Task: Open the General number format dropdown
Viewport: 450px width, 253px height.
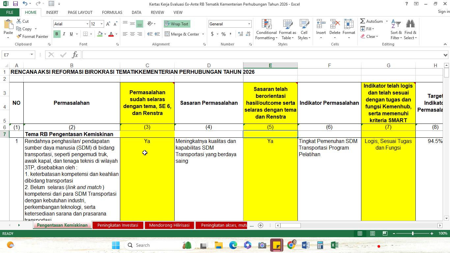Action: point(249,24)
